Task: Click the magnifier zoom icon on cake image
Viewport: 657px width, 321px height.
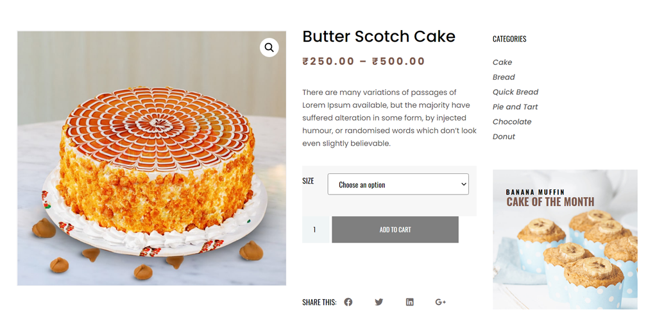Action: click(x=269, y=48)
